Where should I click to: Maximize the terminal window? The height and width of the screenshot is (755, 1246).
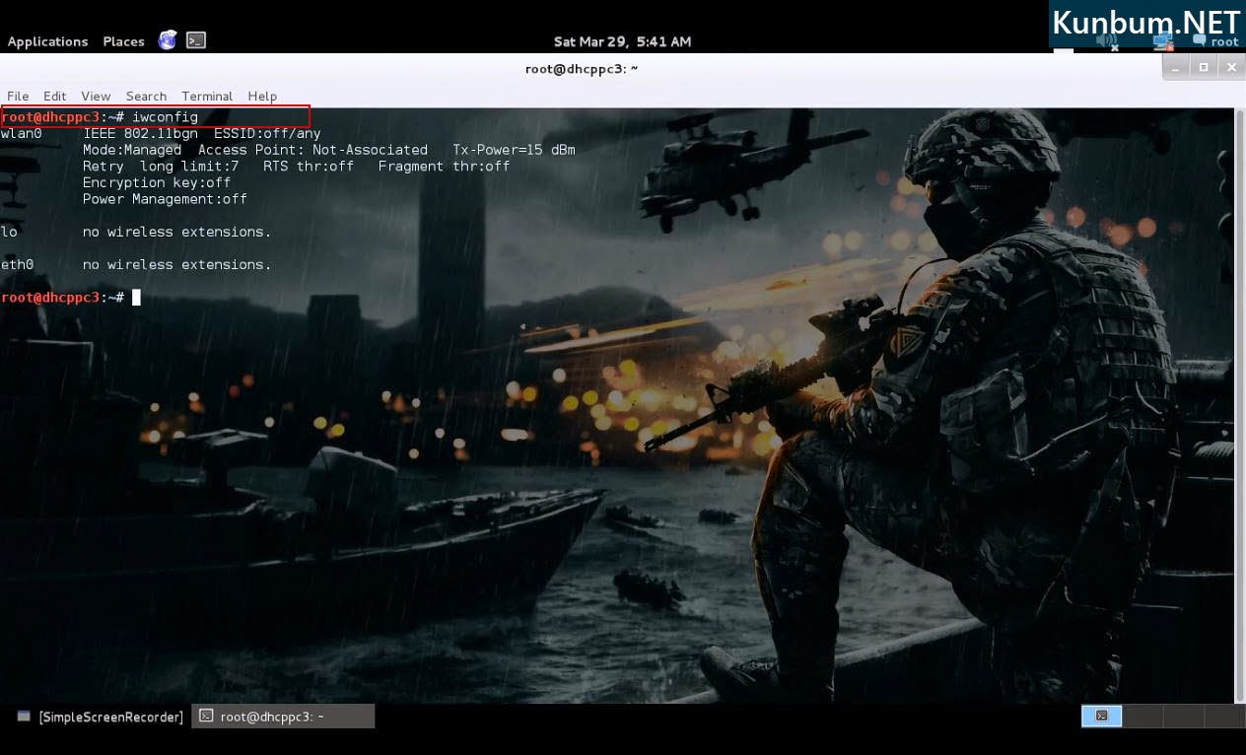pyautogui.click(x=1203, y=67)
